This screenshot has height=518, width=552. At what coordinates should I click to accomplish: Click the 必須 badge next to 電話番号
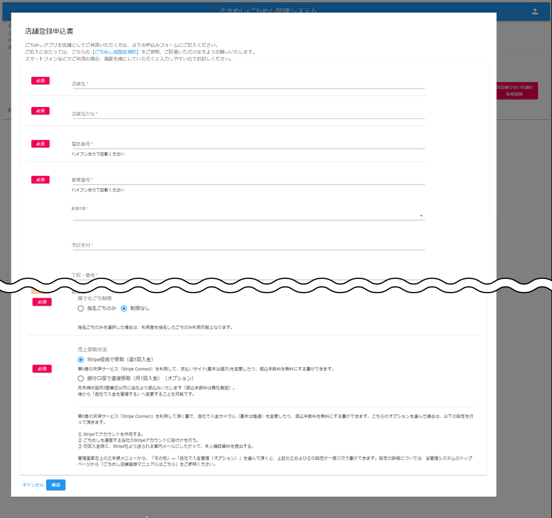40,144
